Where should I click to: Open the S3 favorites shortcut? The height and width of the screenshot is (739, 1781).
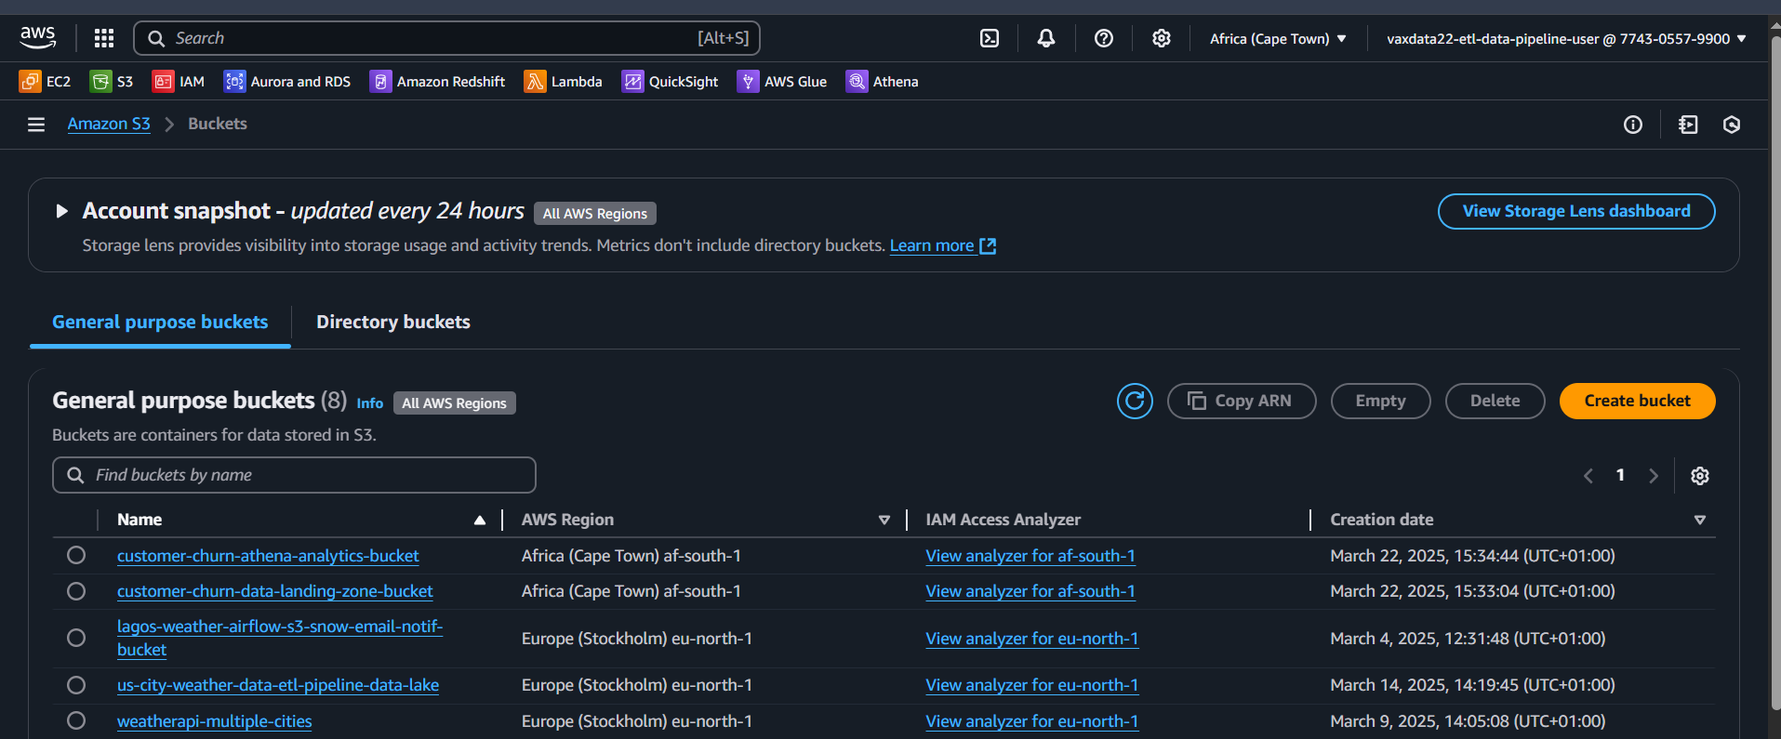[112, 82]
